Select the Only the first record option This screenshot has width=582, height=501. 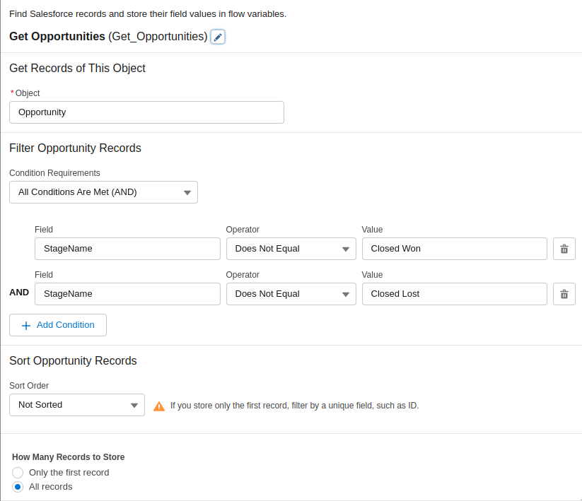point(17,472)
